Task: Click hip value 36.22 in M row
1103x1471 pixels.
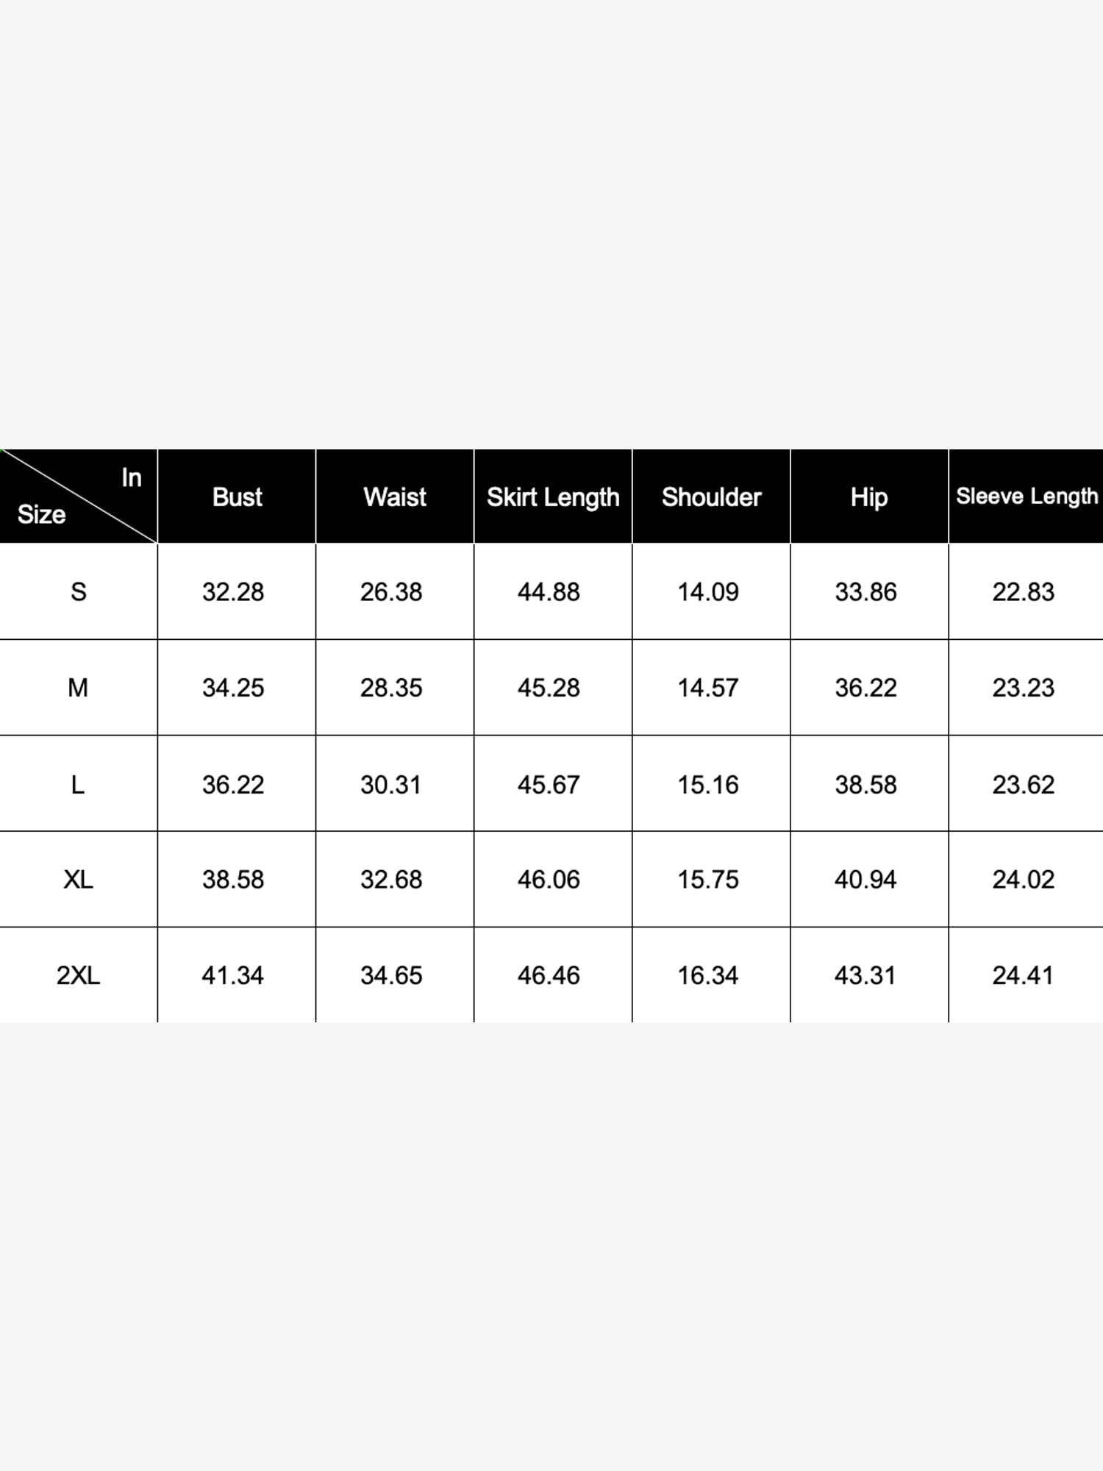Action: [x=865, y=688]
